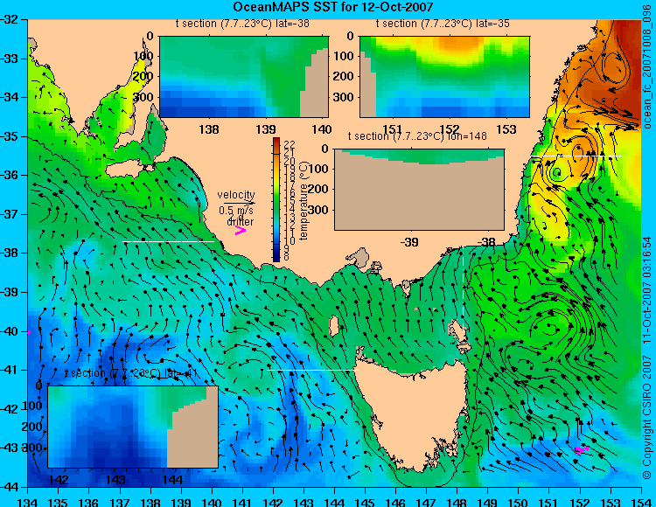Click the '141' label on bottom longitude axis
The height and width of the screenshot is (507, 656).
(242, 502)
